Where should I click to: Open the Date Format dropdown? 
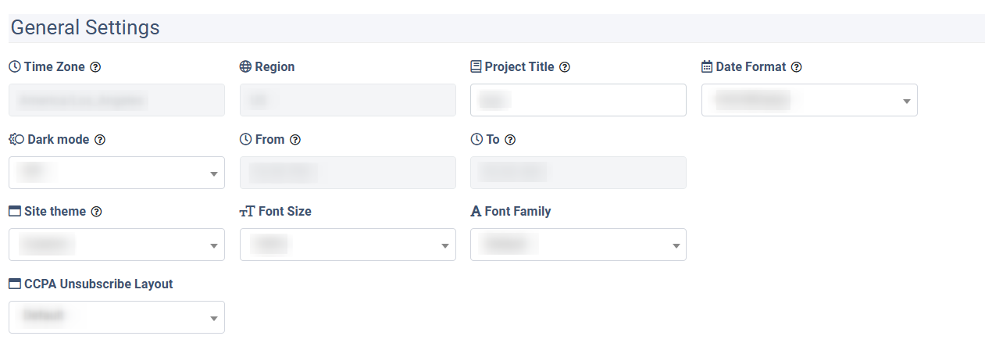point(809,100)
